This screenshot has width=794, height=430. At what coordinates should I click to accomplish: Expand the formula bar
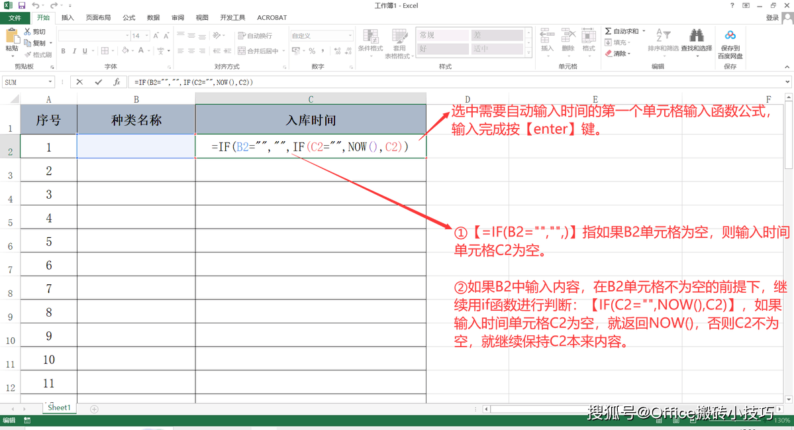pyautogui.click(x=787, y=82)
